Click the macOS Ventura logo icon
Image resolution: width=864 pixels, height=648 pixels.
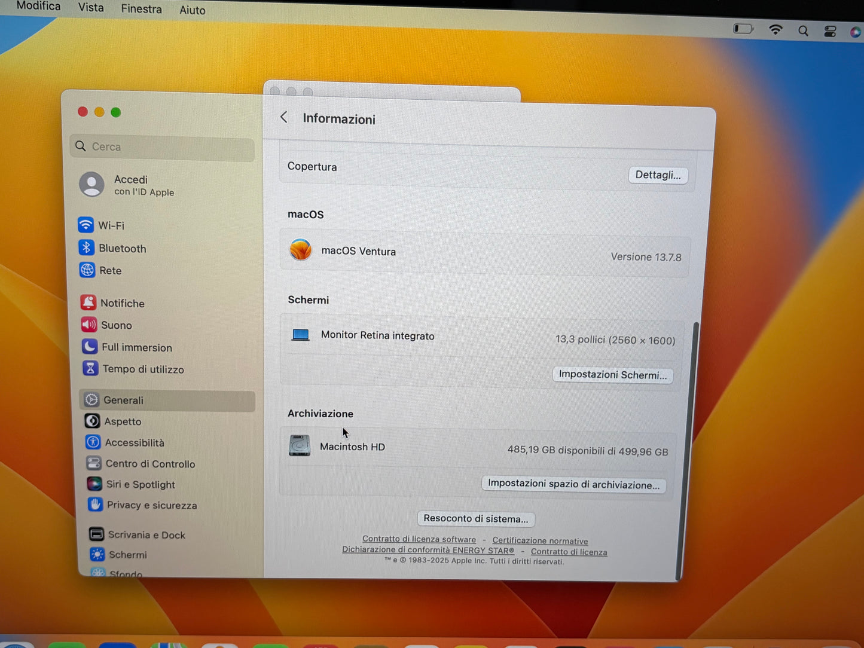point(300,249)
